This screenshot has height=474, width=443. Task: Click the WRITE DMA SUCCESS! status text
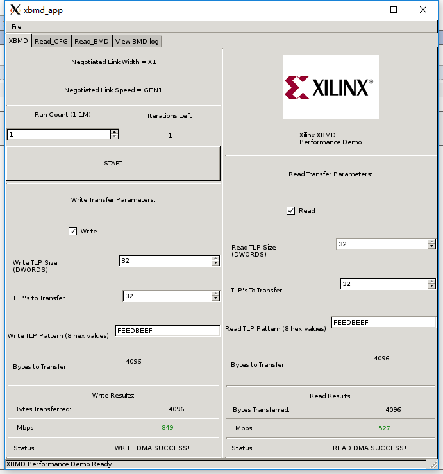click(x=152, y=448)
